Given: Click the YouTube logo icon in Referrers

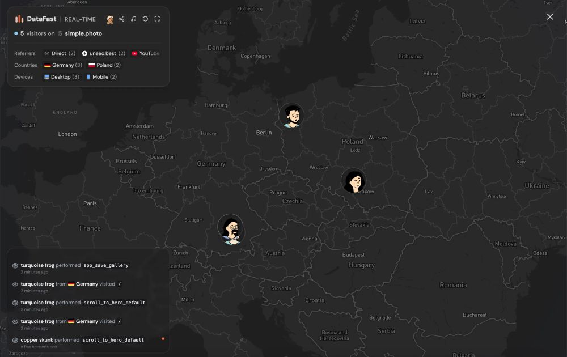Looking at the screenshot, I should 134,53.
